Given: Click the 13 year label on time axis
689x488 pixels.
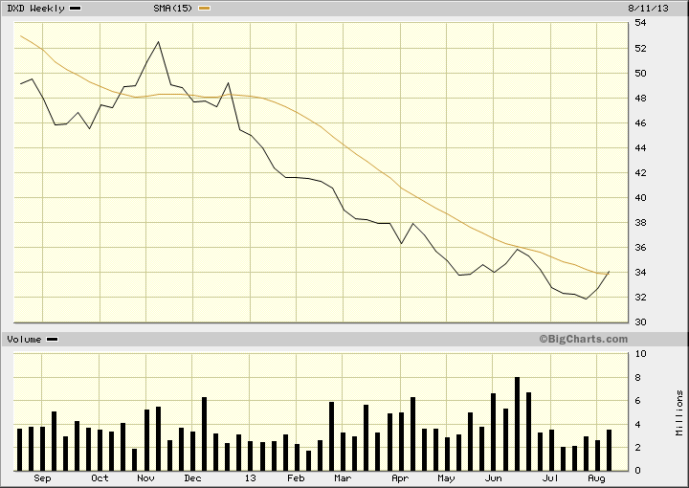Looking at the screenshot, I should coord(250,478).
